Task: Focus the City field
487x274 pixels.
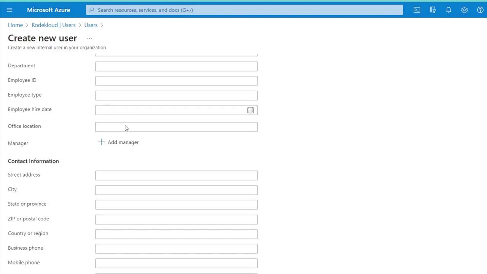Action: pos(176,190)
